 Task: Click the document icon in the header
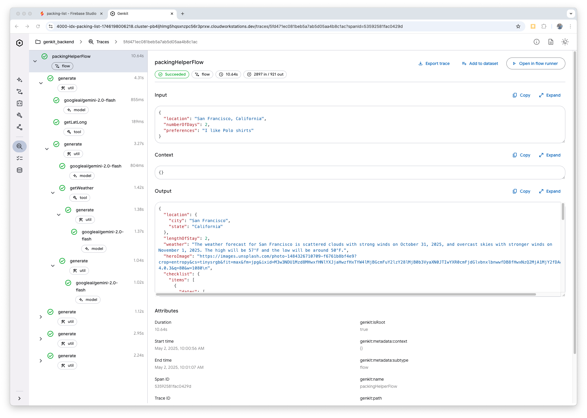coord(551,42)
